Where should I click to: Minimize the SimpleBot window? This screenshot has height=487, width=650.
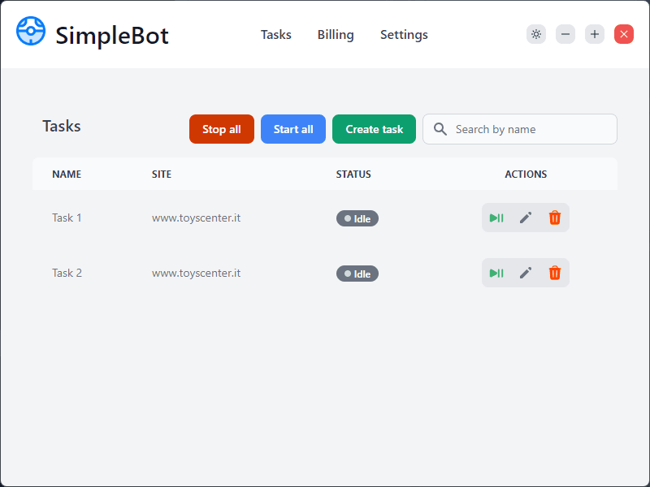tap(565, 34)
